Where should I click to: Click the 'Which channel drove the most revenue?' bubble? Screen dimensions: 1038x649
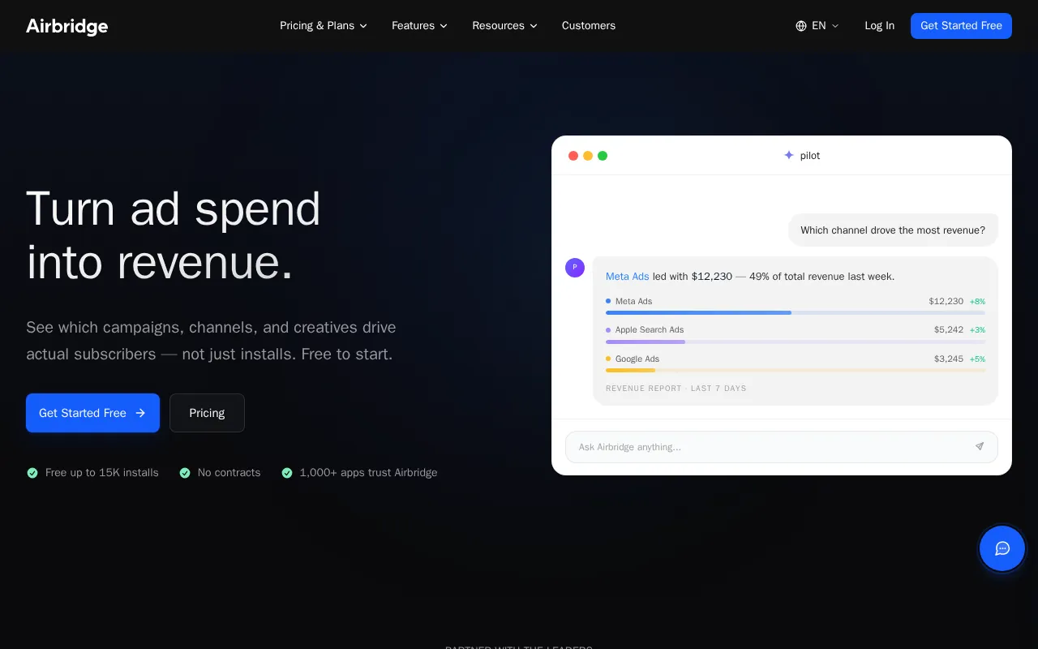(x=893, y=230)
